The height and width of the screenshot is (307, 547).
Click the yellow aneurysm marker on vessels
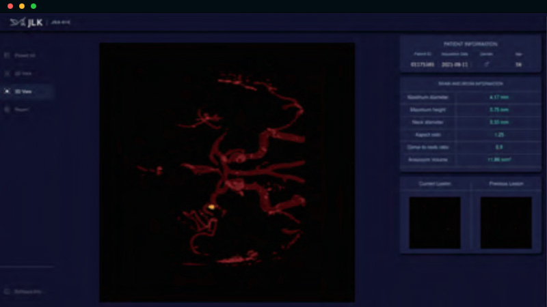pyautogui.click(x=211, y=205)
